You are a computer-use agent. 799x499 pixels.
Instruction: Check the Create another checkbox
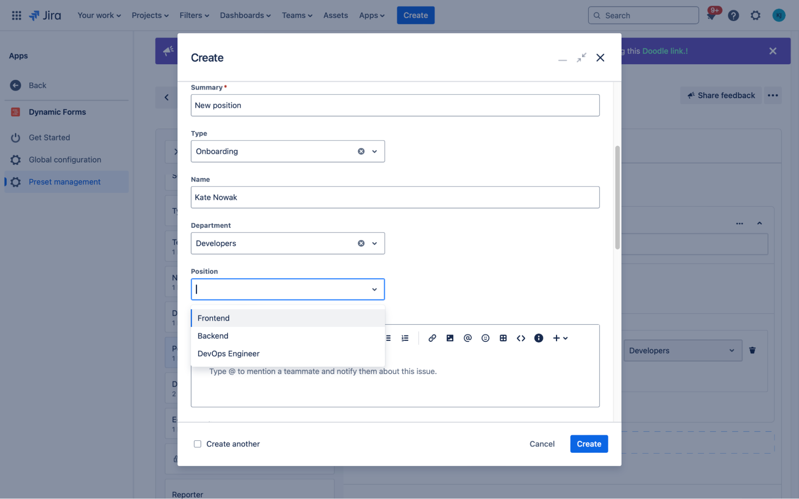[x=197, y=444]
